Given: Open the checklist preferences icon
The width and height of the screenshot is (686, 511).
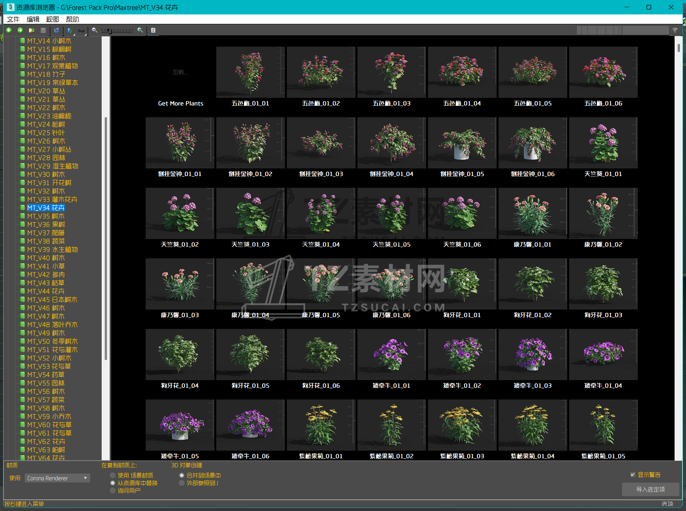Looking at the screenshot, I should coord(153,30).
